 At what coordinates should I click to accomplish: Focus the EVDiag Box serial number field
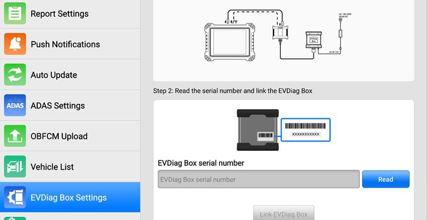click(259, 179)
